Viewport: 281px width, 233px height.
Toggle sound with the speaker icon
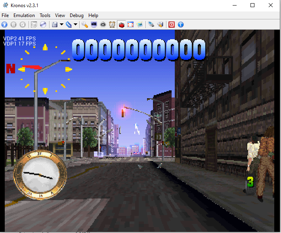pyautogui.click(x=103, y=25)
